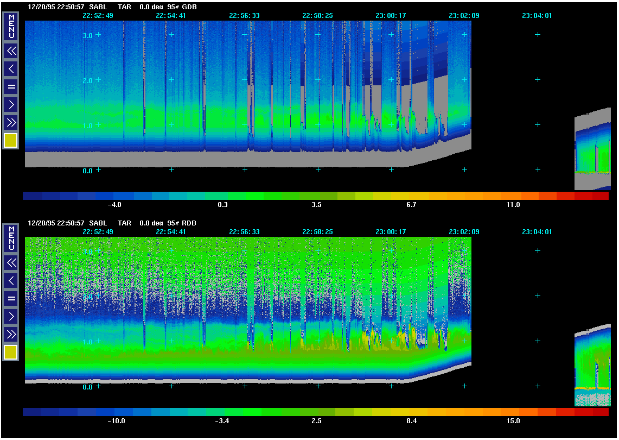Click the single-right arrow in the top GDB panel
Viewport: 619px width, 440px height.
click(11, 104)
